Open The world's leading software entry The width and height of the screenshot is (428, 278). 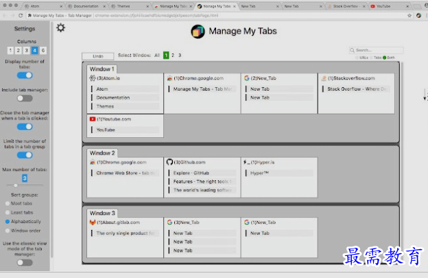pos(202,190)
